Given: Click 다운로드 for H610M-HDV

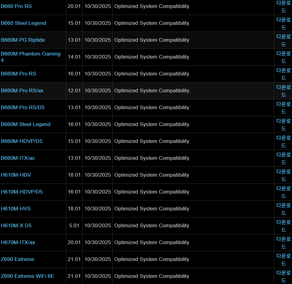Looking at the screenshot, I should pyautogui.click(x=283, y=175).
